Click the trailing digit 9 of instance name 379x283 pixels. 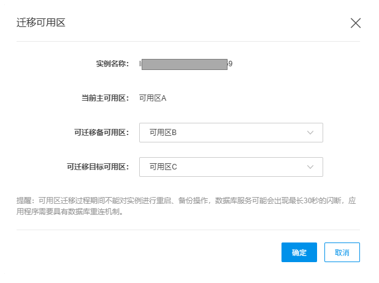pos(230,64)
